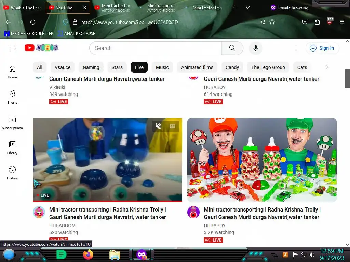Click the address bar URL
Viewport: 350px width, 262px height.
[x=130, y=22]
